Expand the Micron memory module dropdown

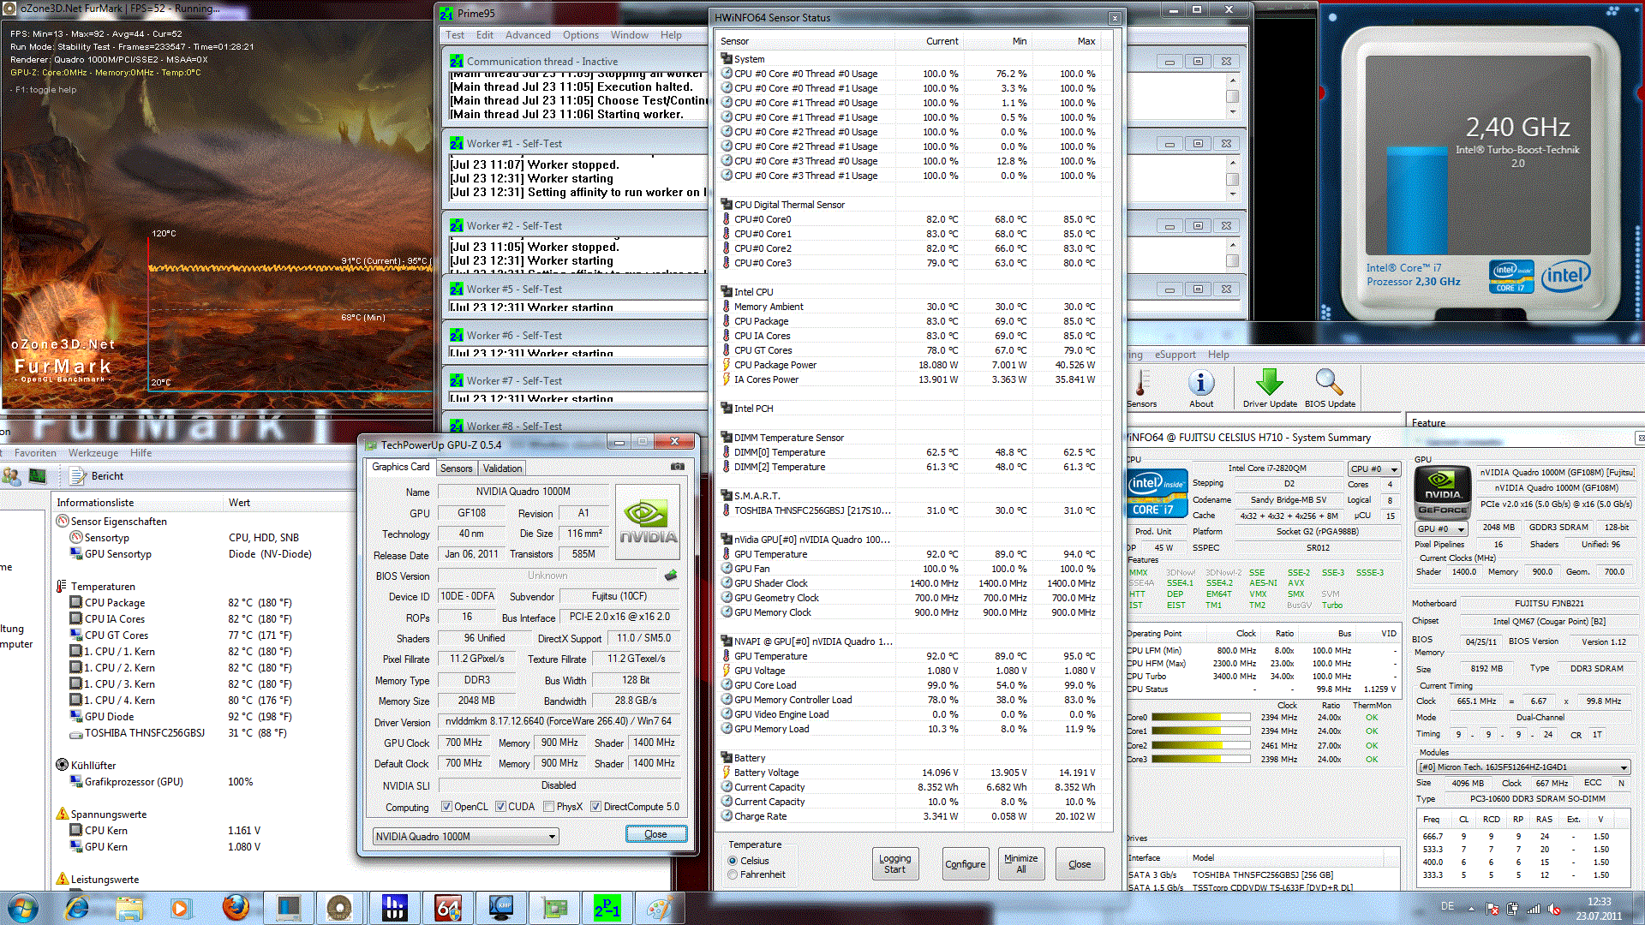pyautogui.click(x=1624, y=767)
